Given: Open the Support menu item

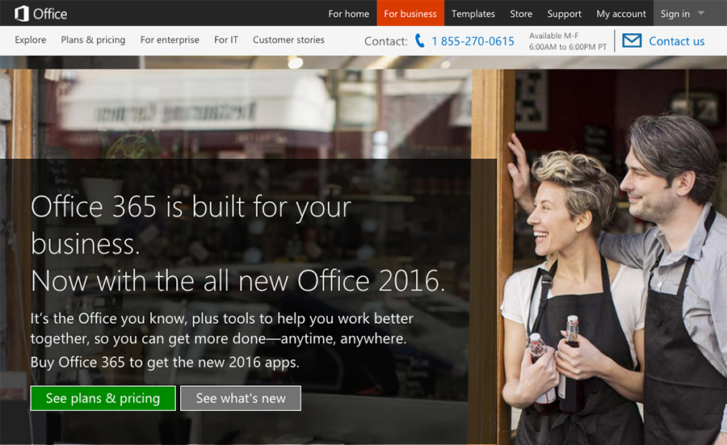Looking at the screenshot, I should tap(565, 14).
